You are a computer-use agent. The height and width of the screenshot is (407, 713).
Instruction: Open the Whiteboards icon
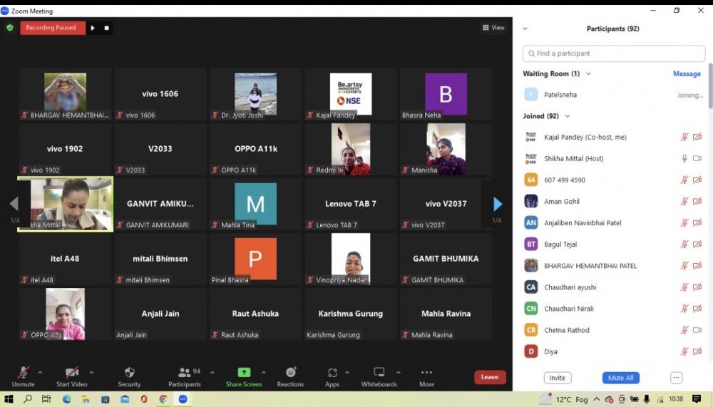point(379,373)
